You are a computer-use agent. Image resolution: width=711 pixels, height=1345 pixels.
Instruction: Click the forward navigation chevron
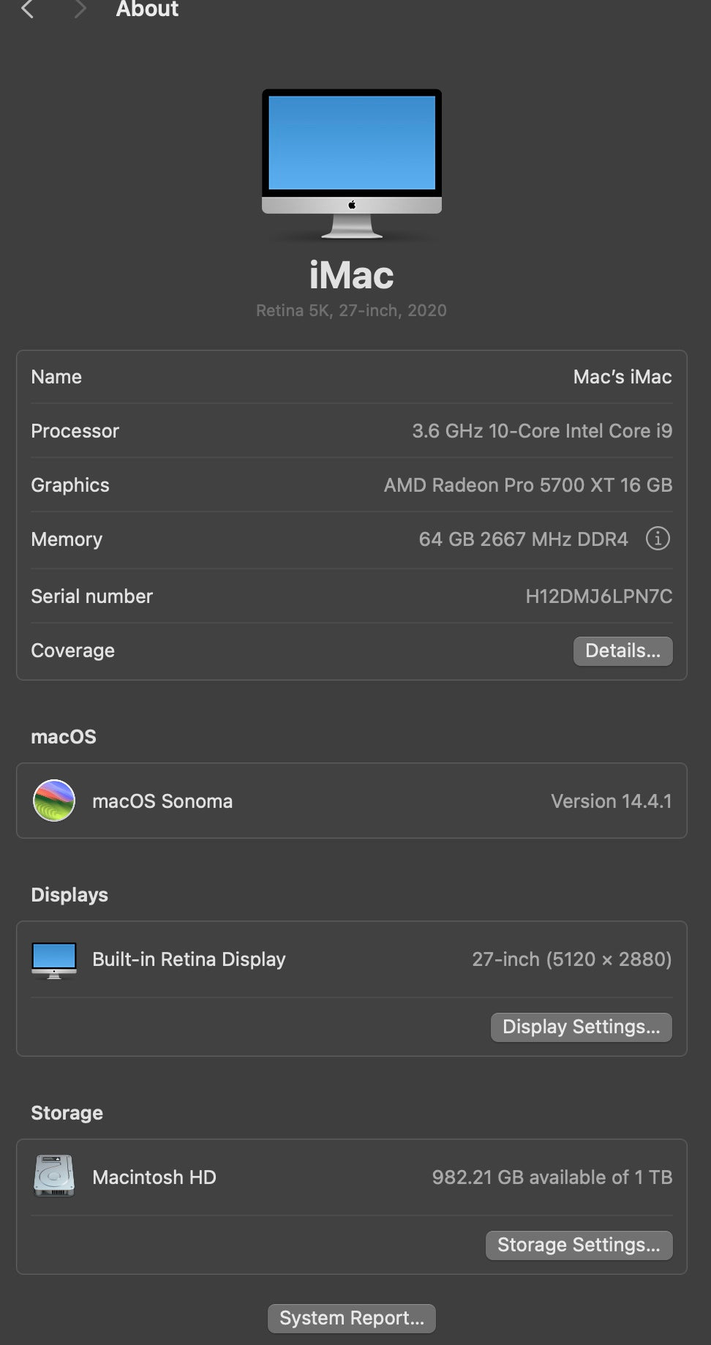pos(80,9)
